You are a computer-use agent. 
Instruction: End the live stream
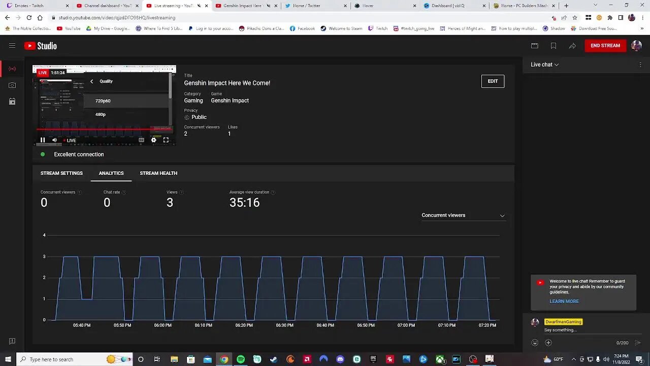click(605, 46)
